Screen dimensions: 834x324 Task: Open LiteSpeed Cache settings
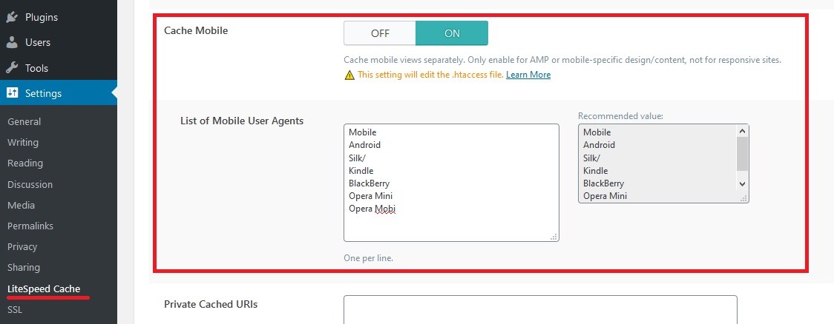[44, 288]
